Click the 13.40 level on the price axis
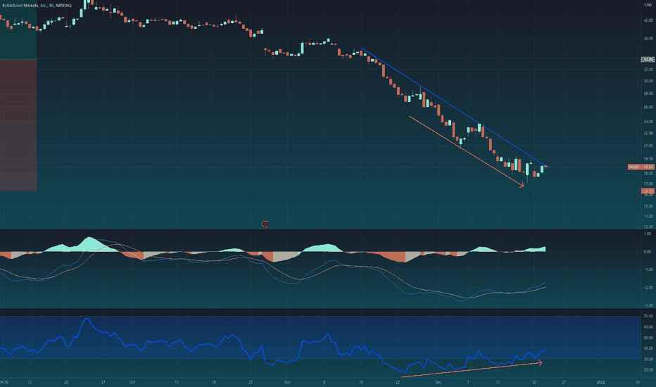The height and width of the screenshot is (387, 656). tap(648, 227)
